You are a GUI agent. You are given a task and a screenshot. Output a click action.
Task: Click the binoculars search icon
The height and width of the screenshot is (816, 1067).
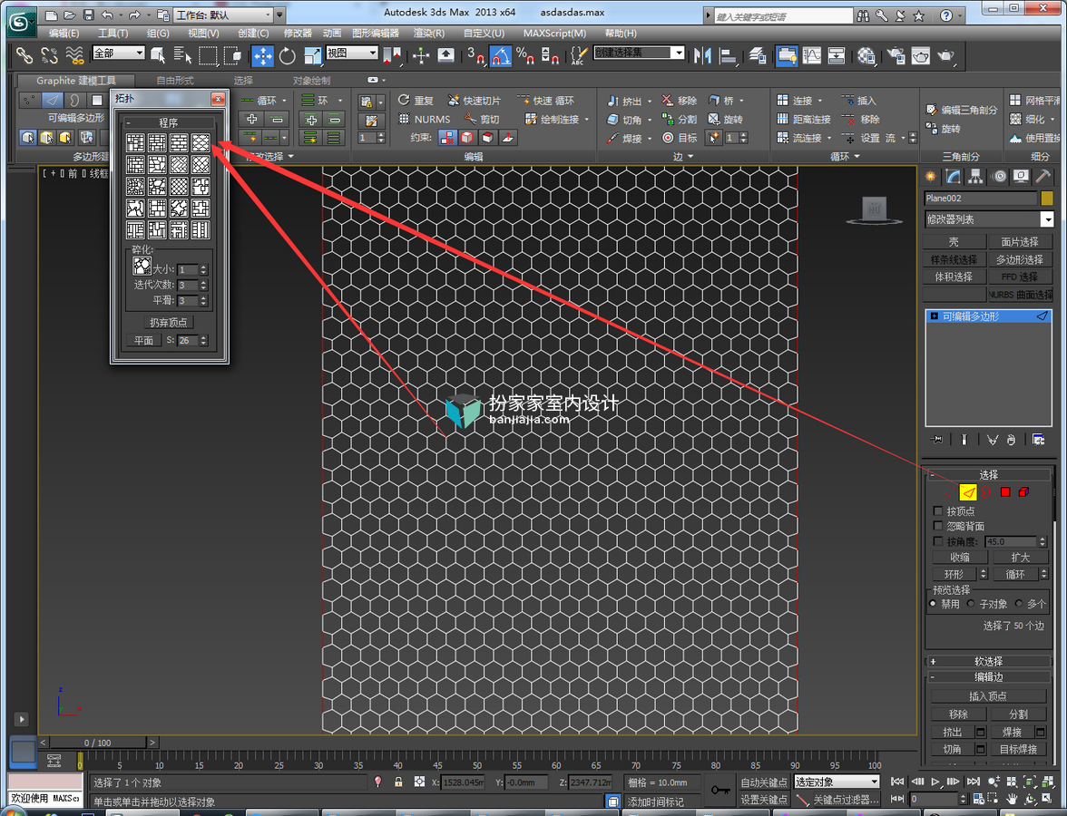pyautogui.click(x=863, y=15)
